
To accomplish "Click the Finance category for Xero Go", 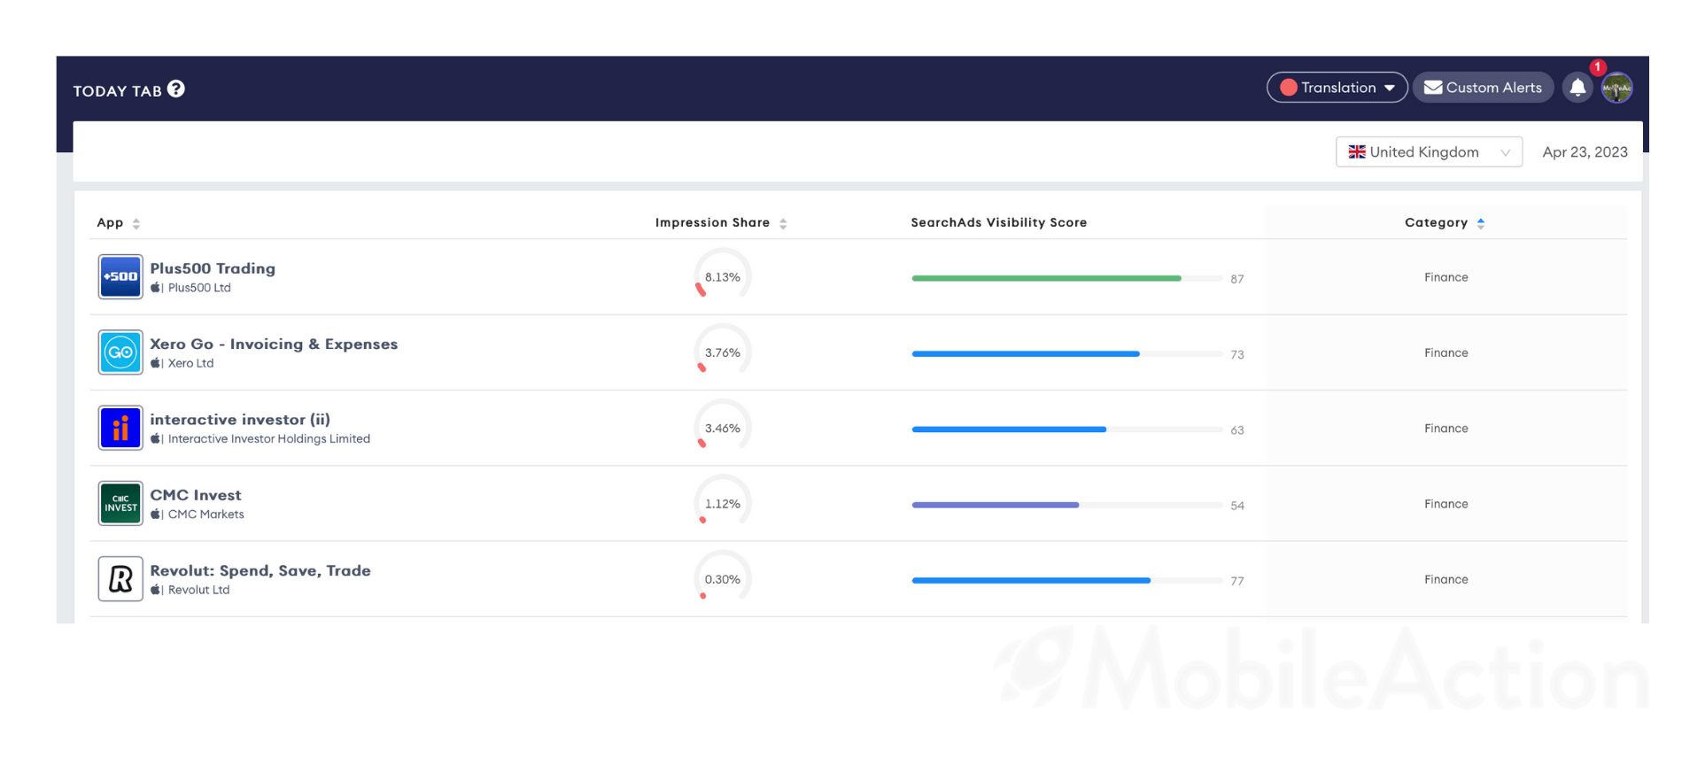I will pyautogui.click(x=1445, y=352).
